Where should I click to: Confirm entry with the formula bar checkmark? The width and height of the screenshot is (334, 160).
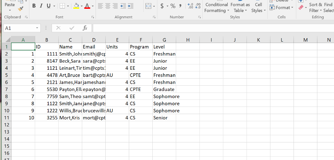[72, 28]
